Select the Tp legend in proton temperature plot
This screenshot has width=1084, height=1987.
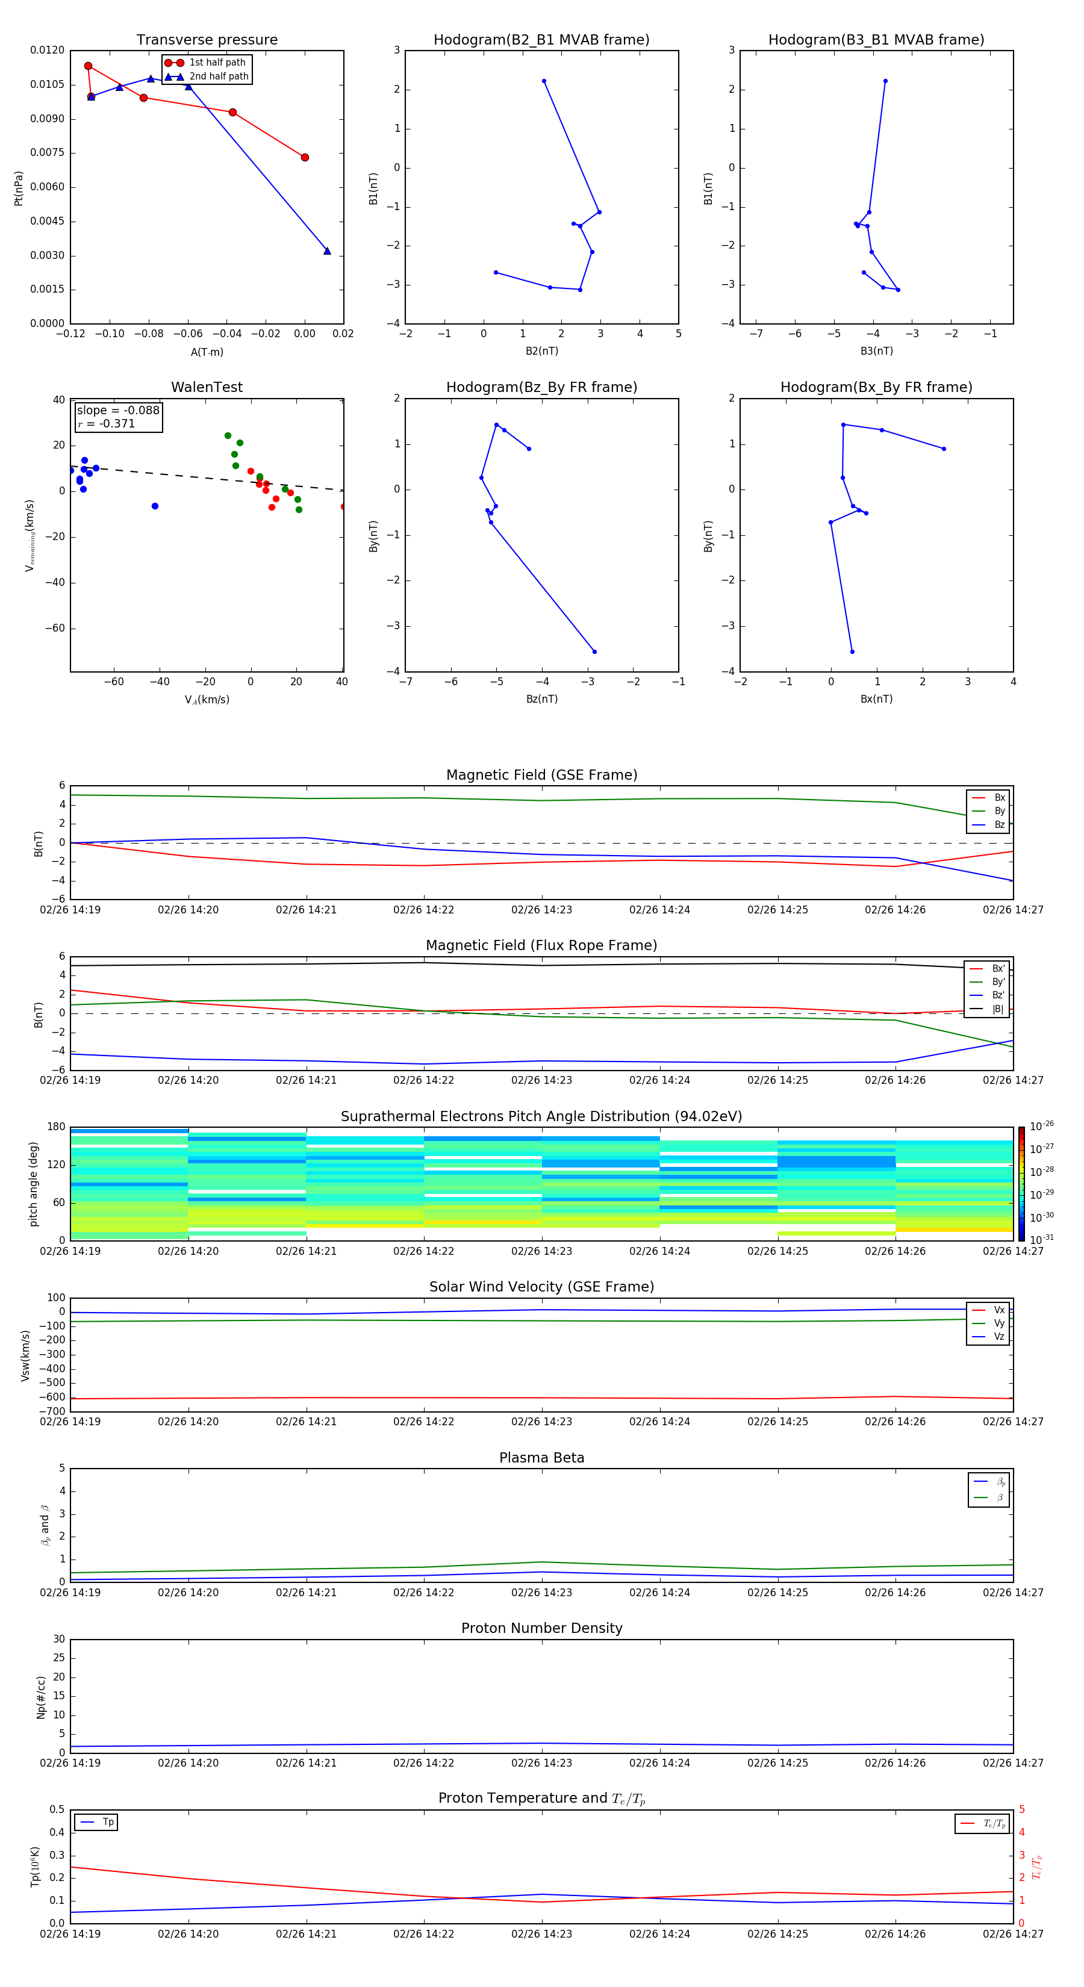96,1822
